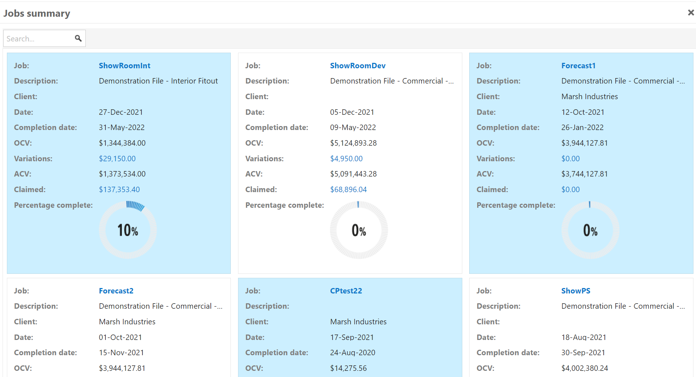696x377 pixels.
Task: Select ShowRoomDev description text
Action: click(x=392, y=81)
